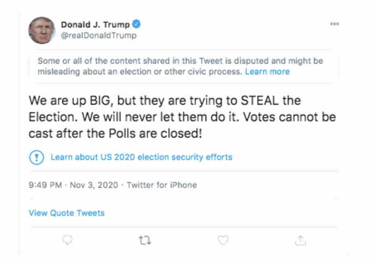Click View Quote Tweets
The height and width of the screenshot is (264, 373).
[x=66, y=213]
